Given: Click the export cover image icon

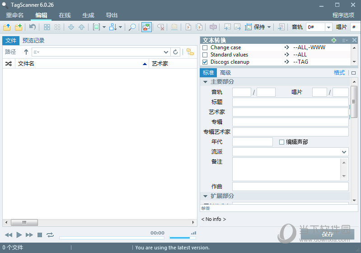Looking at the screenshot, I should (x=237, y=27).
